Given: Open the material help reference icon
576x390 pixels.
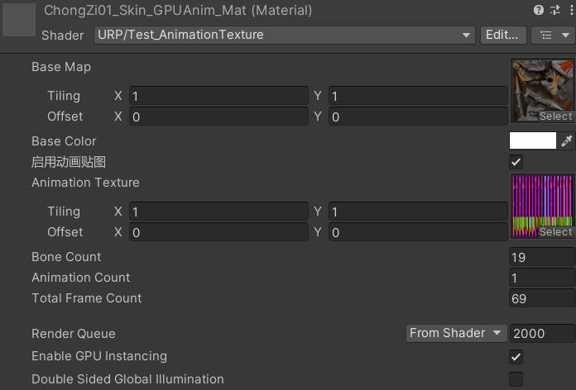Looking at the screenshot, I should coord(539,11).
